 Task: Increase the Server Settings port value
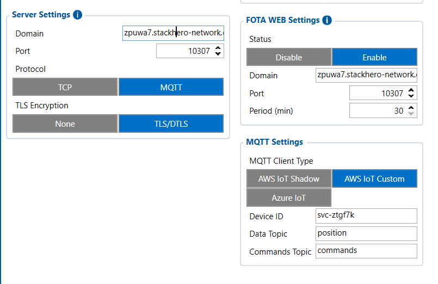(218, 48)
